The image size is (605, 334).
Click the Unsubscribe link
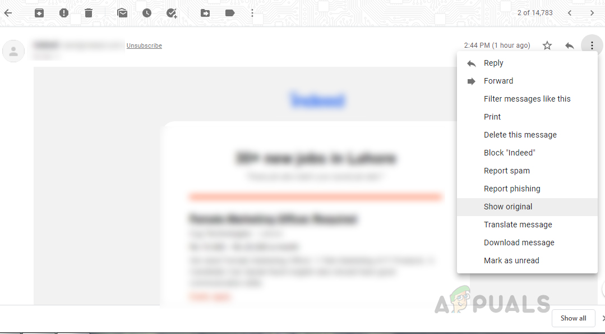click(144, 45)
